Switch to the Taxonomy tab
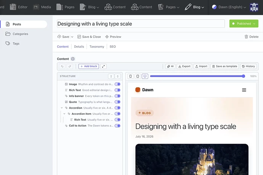Screen dimensions: 263x175 (x=97, y=47)
